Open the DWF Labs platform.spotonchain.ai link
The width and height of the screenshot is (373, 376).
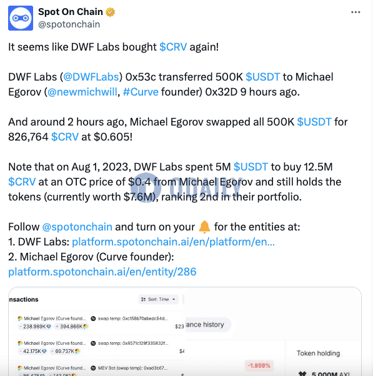coord(173,242)
